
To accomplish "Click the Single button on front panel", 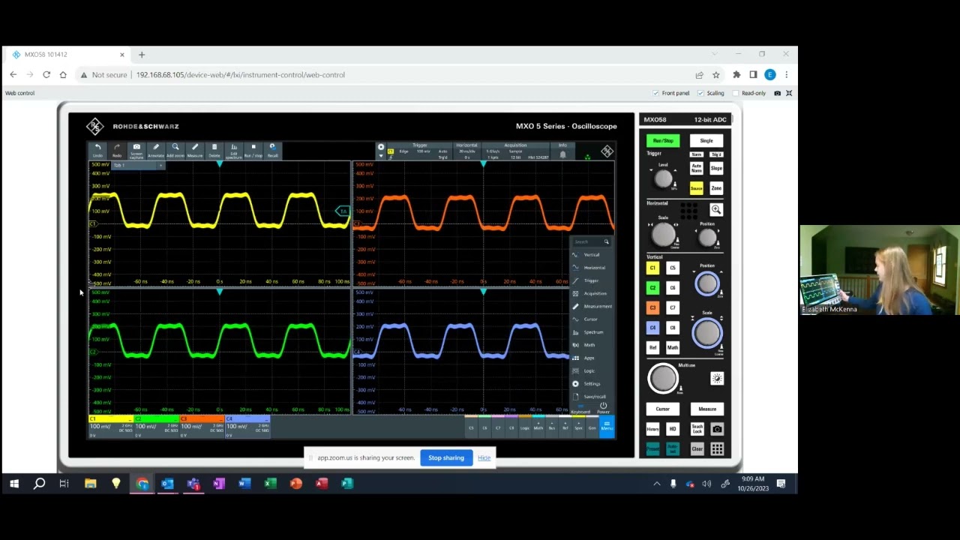I will [x=706, y=141].
